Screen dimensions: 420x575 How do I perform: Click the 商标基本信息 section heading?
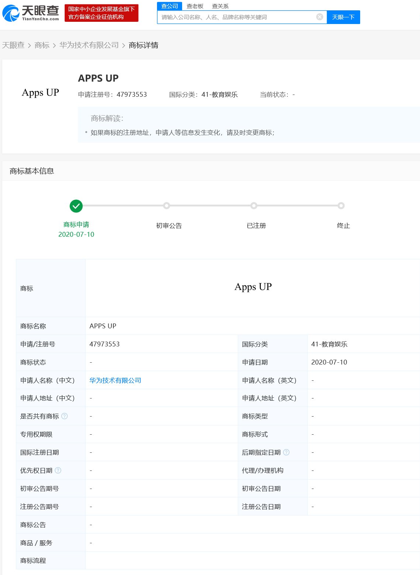click(x=32, y=171)
